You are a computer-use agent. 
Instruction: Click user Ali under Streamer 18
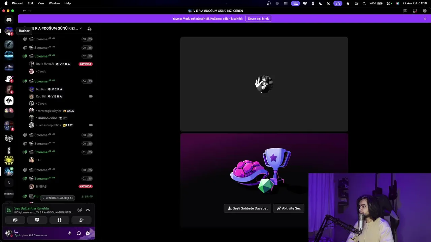[61, 160]
